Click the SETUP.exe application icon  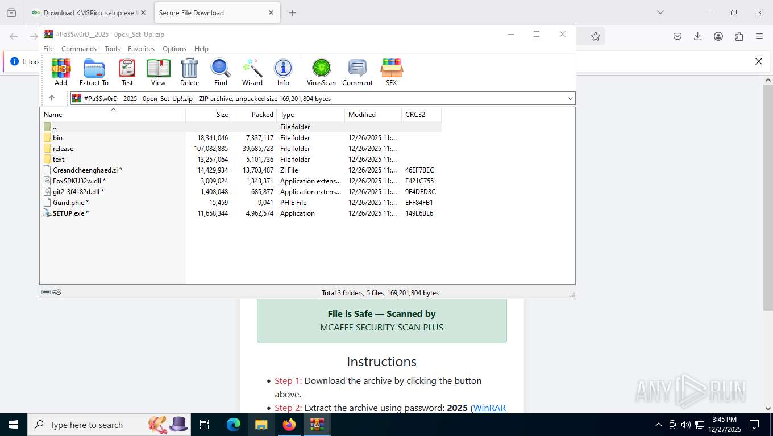coord(47,213)
